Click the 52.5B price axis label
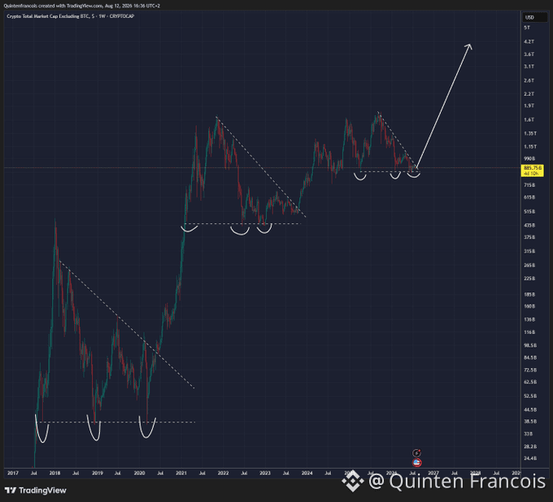This screenshot has height=502, width=553. (x=530, y=396)
